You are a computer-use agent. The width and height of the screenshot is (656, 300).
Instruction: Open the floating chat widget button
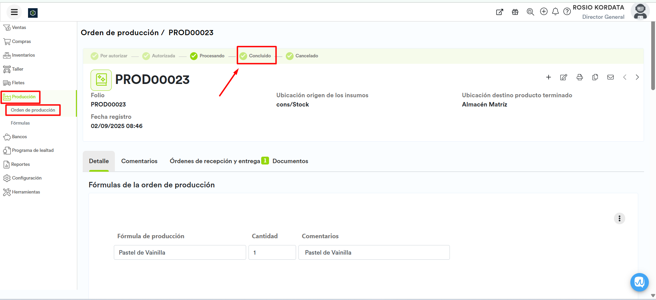coord(639,282)
